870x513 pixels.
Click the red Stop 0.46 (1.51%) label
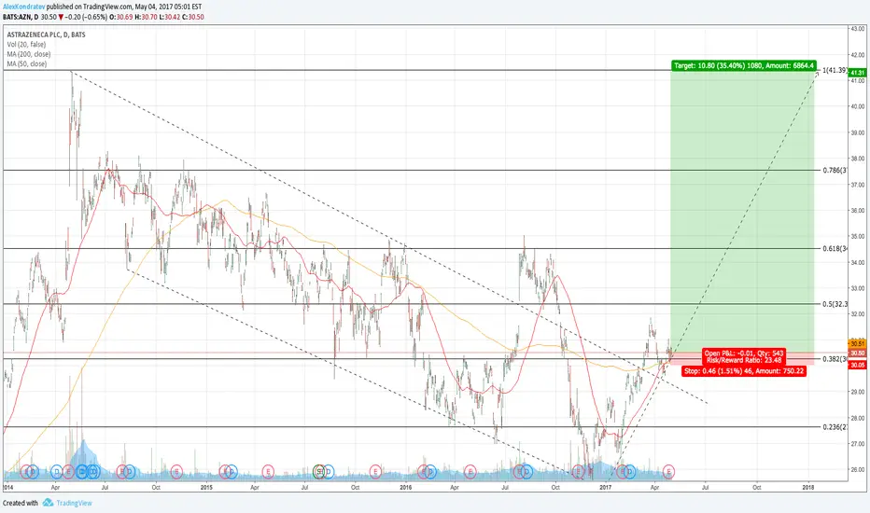point(743,371)
